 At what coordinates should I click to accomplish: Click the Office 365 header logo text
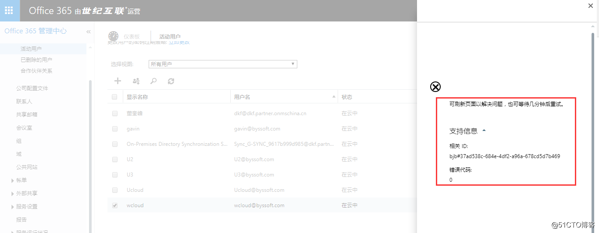[x=50, y=11]
